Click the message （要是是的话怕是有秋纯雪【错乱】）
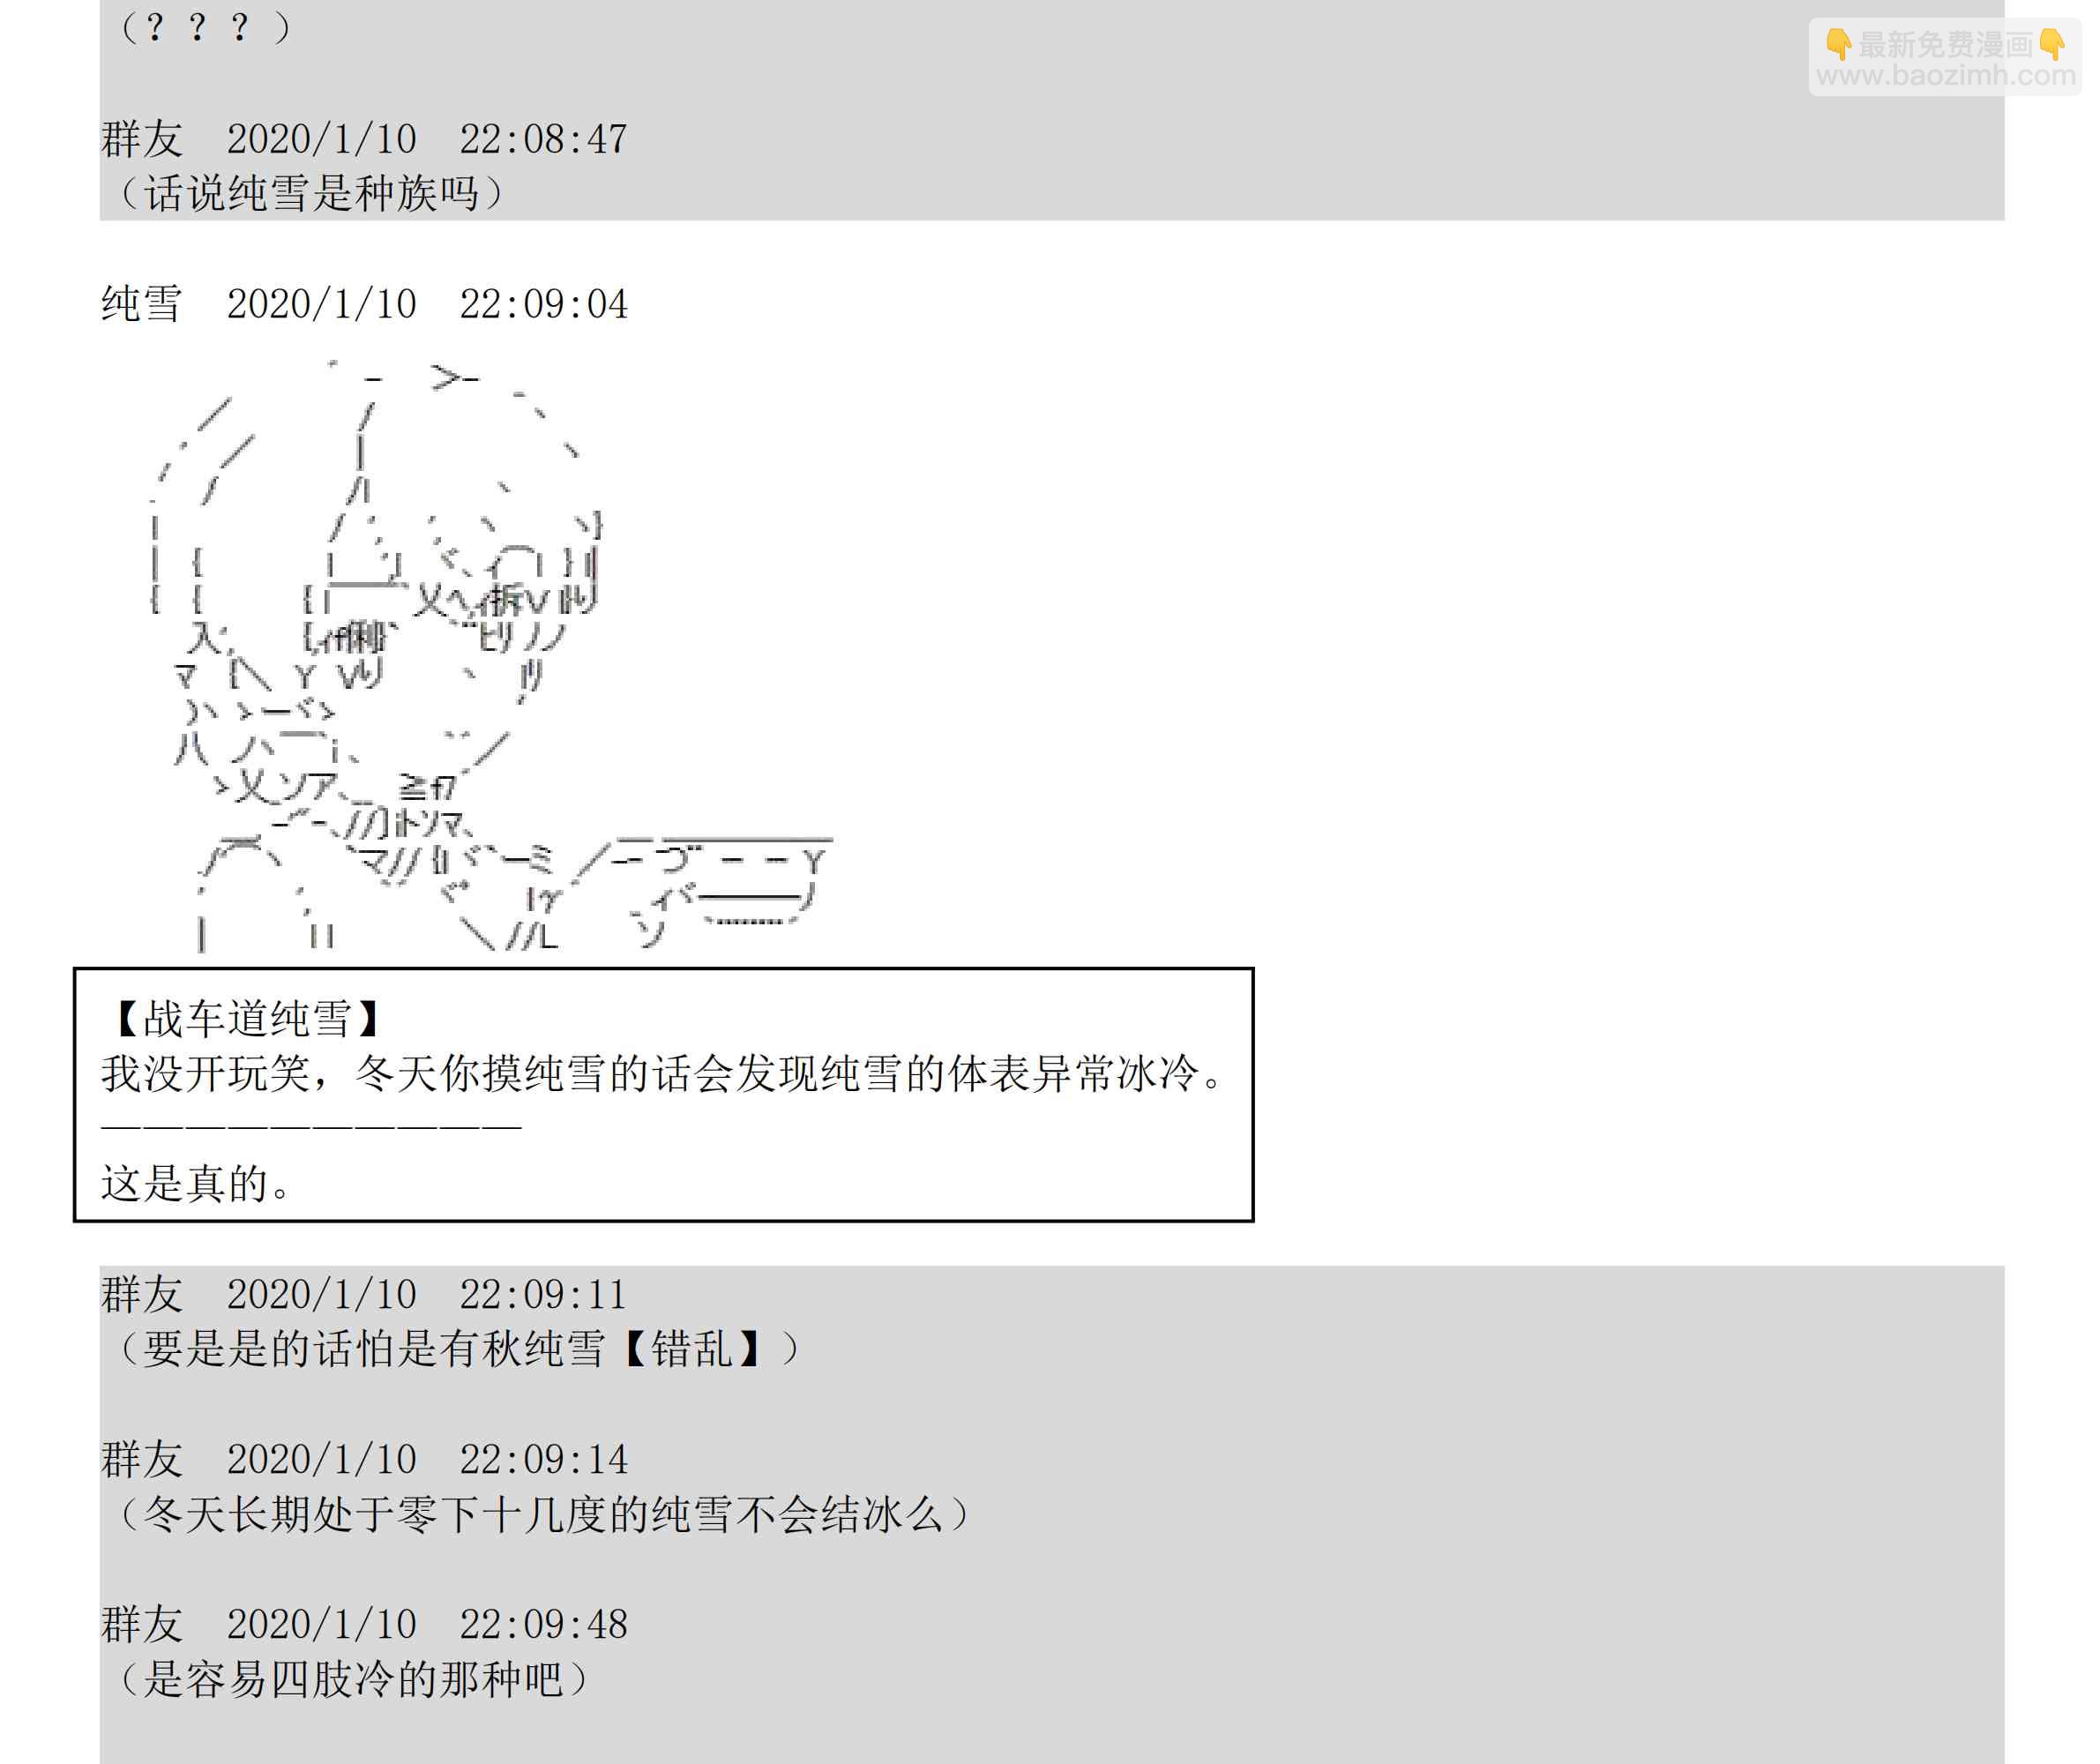The width and height of the screenshot is (2100, 1764). coord(459,1349)
